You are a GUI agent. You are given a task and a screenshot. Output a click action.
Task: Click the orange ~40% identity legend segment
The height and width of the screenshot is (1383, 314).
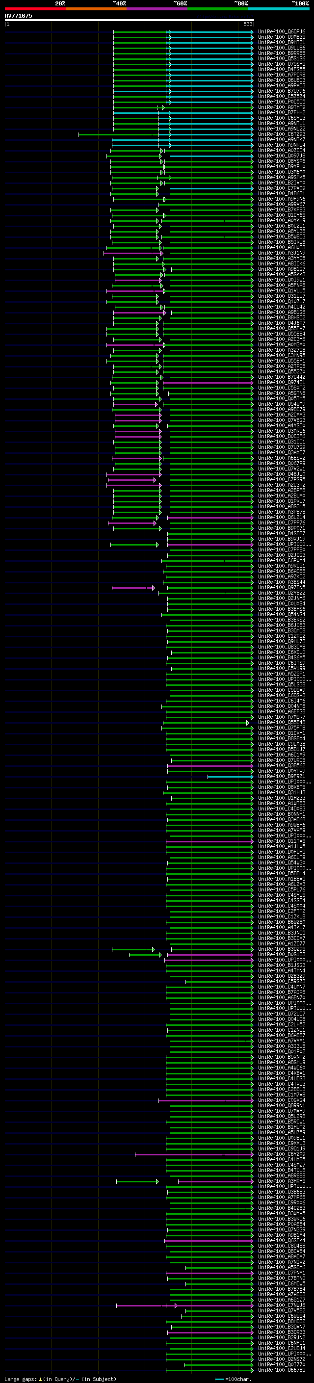pyautogui.click(x=96, y=9)
